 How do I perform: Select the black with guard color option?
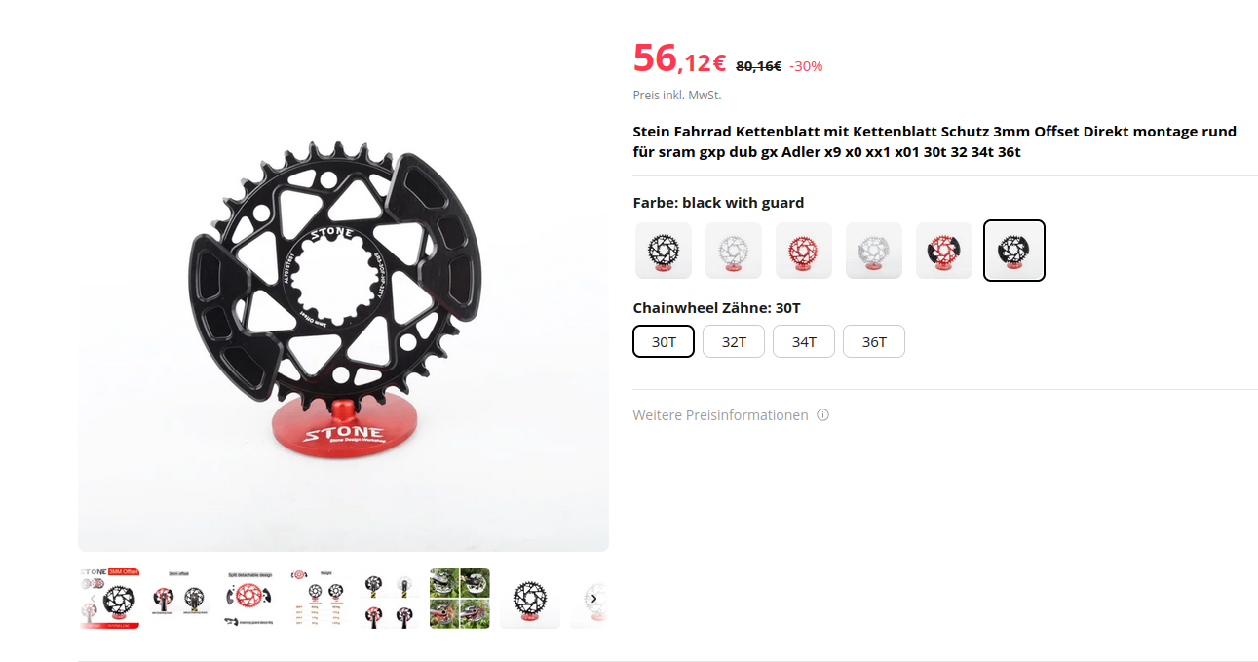1014,251
